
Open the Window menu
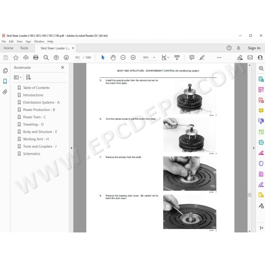[x=39, y=41]
